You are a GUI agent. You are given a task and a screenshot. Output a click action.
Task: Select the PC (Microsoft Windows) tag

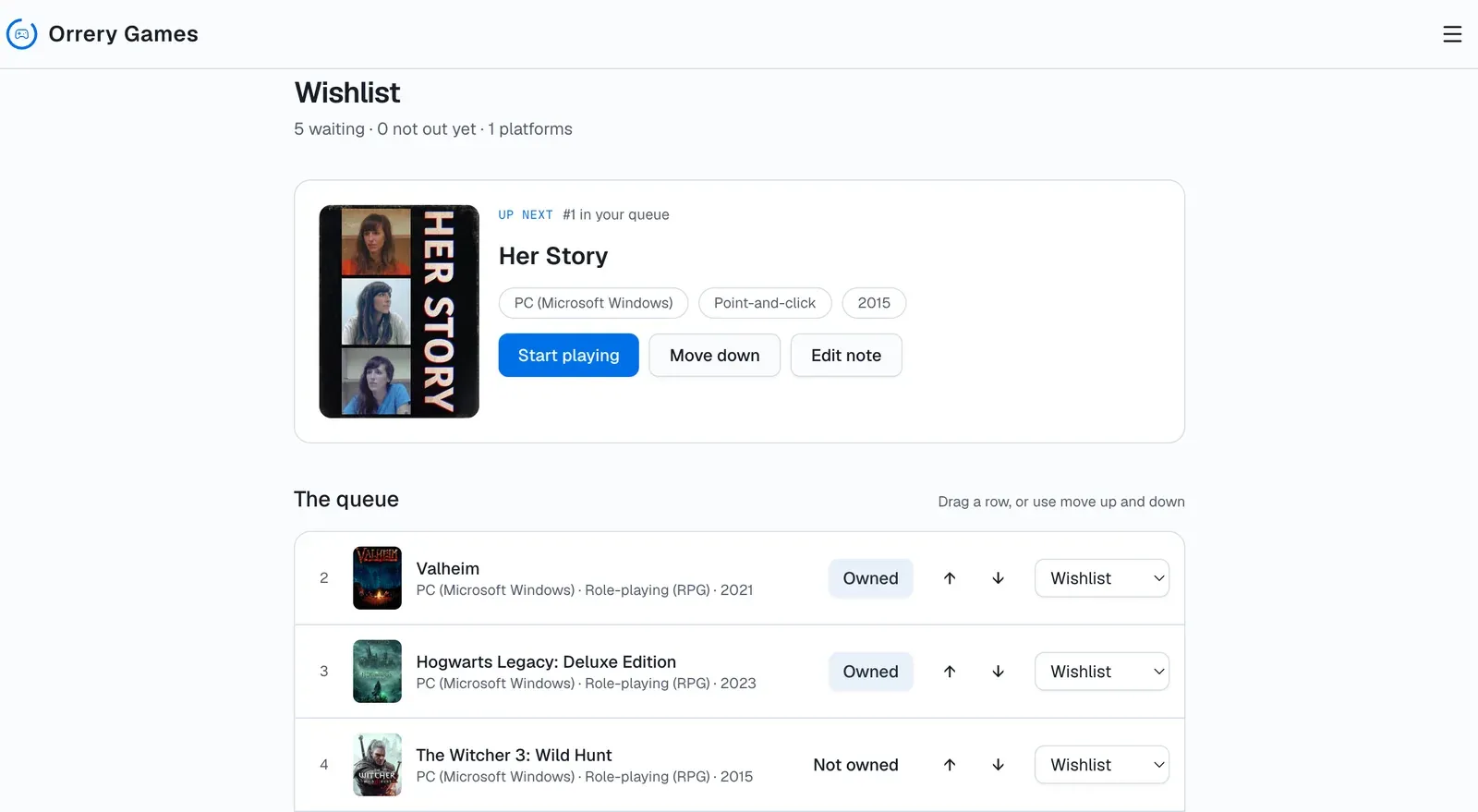pos(593,303)
